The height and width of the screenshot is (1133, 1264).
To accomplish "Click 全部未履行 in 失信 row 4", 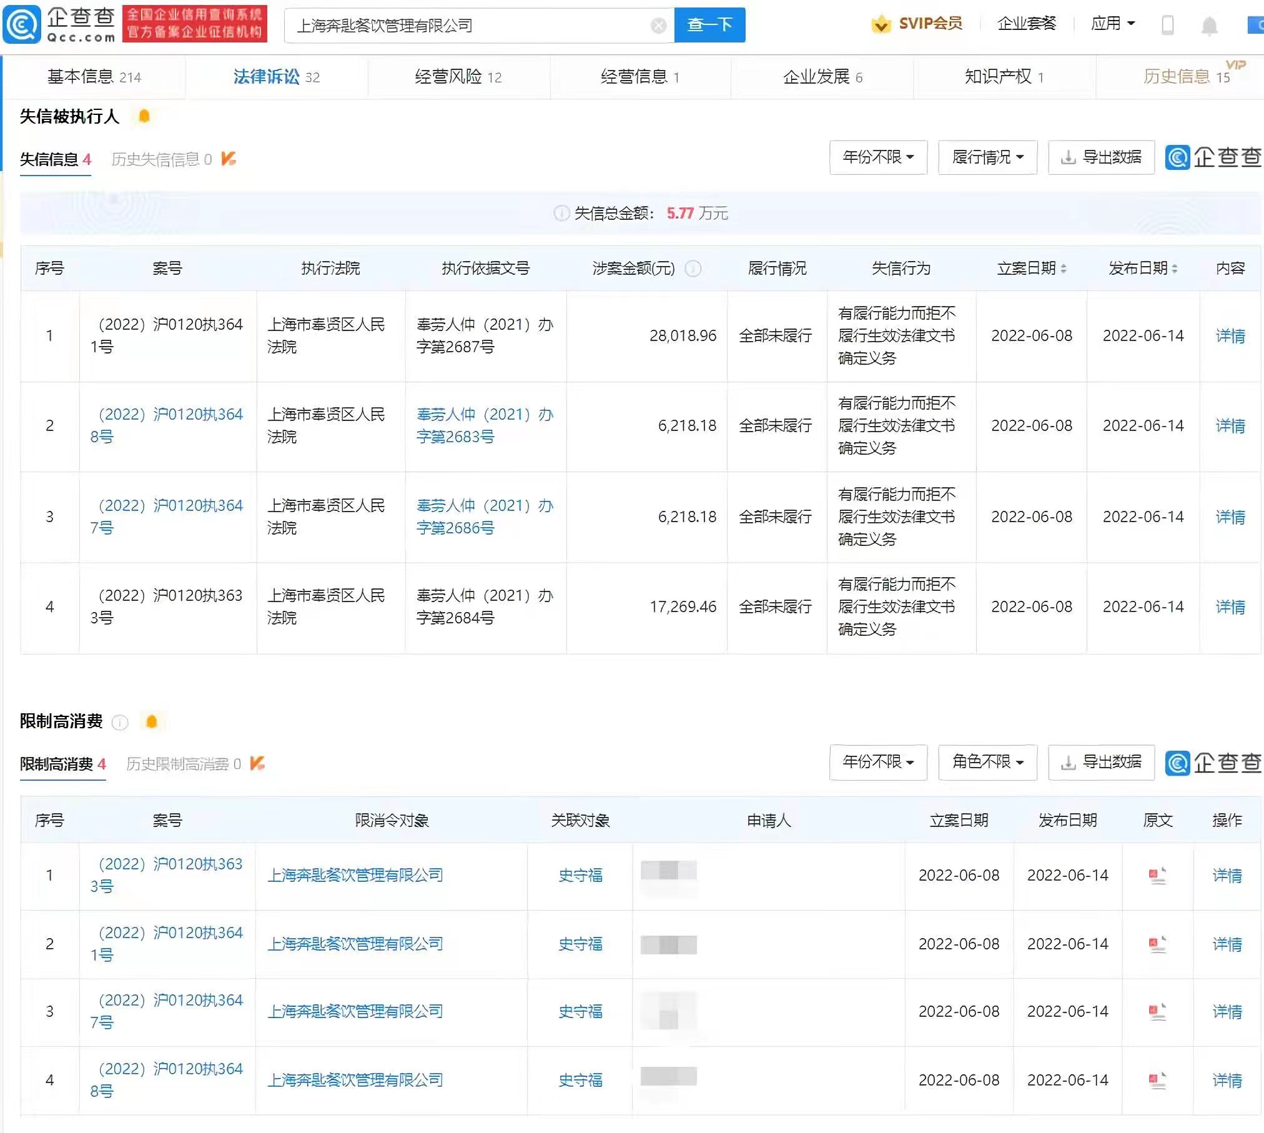I will point(776,607).
